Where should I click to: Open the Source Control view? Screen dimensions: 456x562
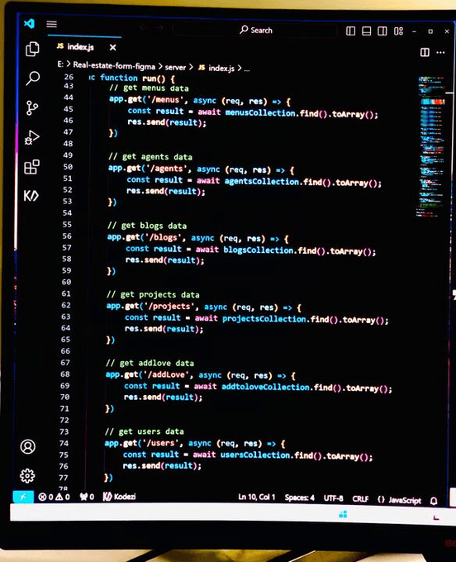click(x=32, y=107)
